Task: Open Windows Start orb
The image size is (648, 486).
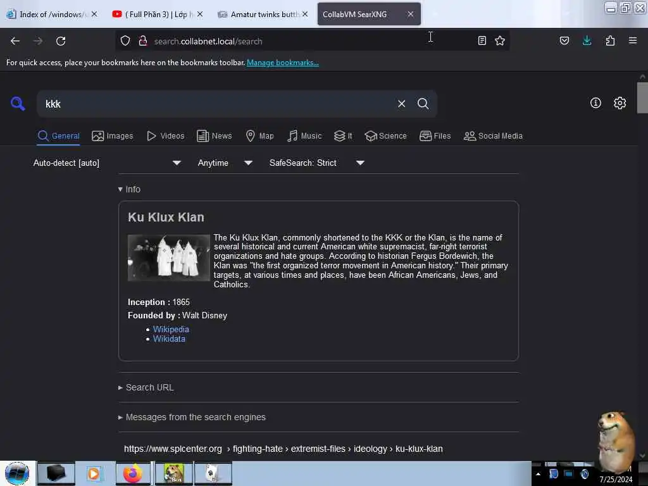Action: (17, 473)
